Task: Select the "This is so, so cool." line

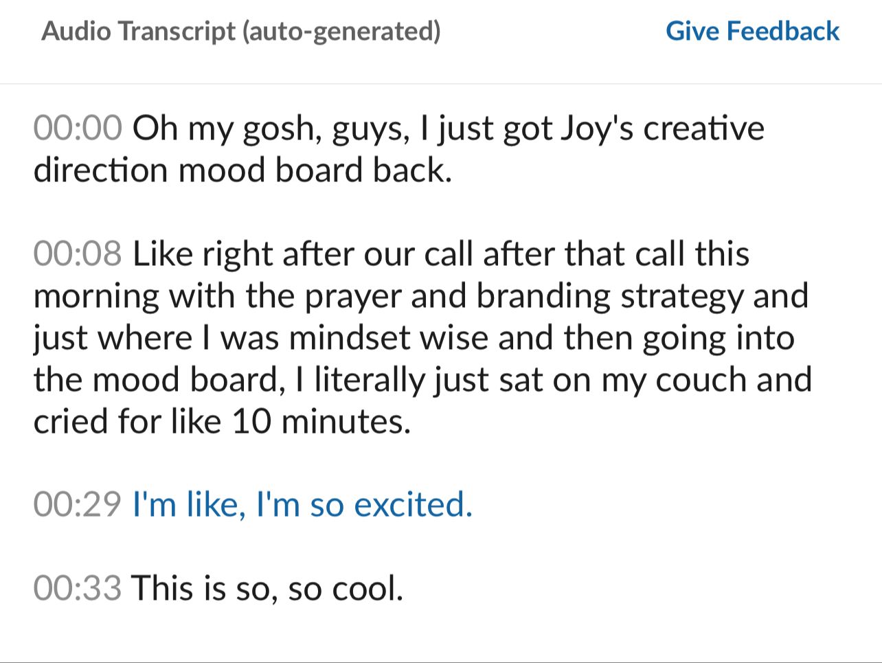Action: tap(267, 589)
